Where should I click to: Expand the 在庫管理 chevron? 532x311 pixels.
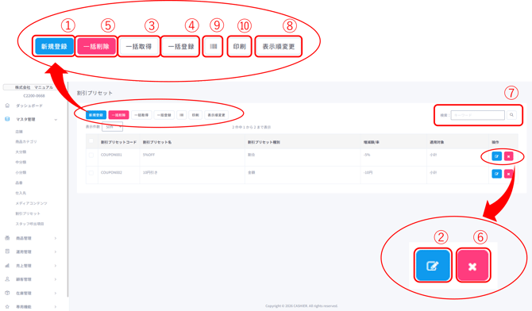[x=56, y=294]
